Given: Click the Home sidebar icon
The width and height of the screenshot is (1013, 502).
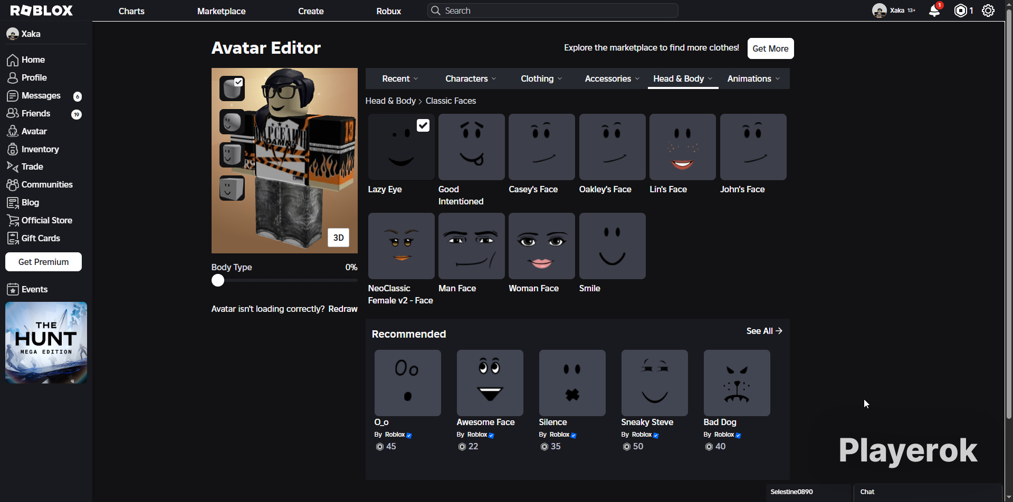Looking at the screenshot, I should 13,60.
